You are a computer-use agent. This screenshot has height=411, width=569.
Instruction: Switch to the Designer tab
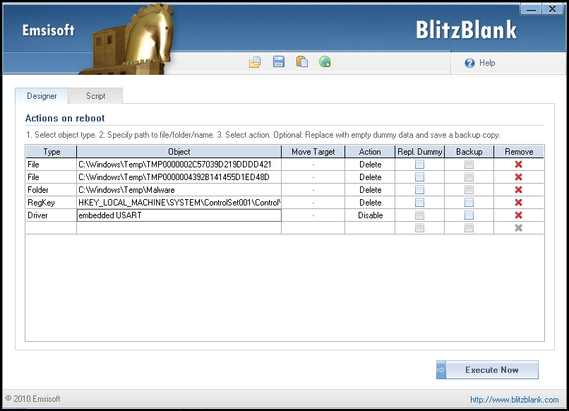click(x=42, y=96)
